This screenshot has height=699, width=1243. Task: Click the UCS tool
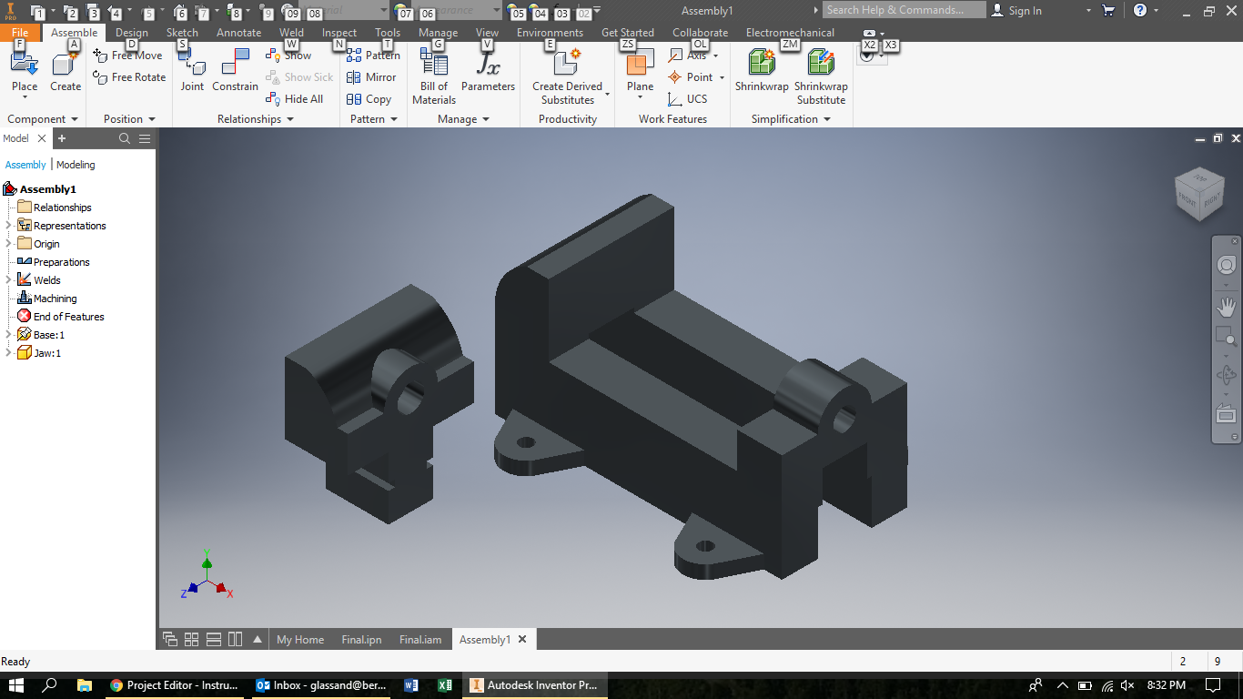click(x=687, y=99)
